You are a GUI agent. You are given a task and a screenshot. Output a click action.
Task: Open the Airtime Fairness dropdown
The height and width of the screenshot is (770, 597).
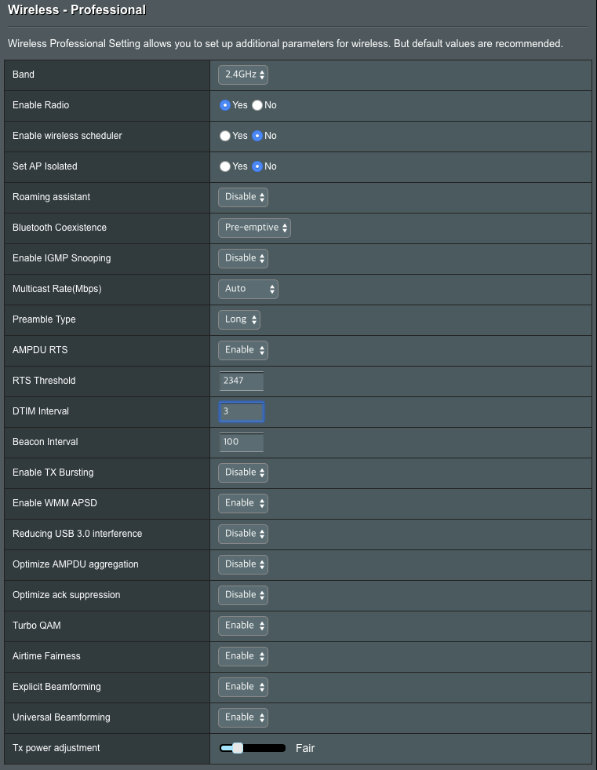click(x=243, y=656)
